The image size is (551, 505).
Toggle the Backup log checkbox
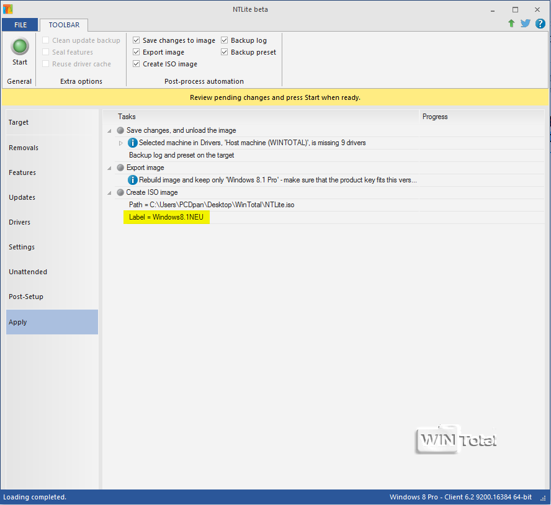coord(225,40)
